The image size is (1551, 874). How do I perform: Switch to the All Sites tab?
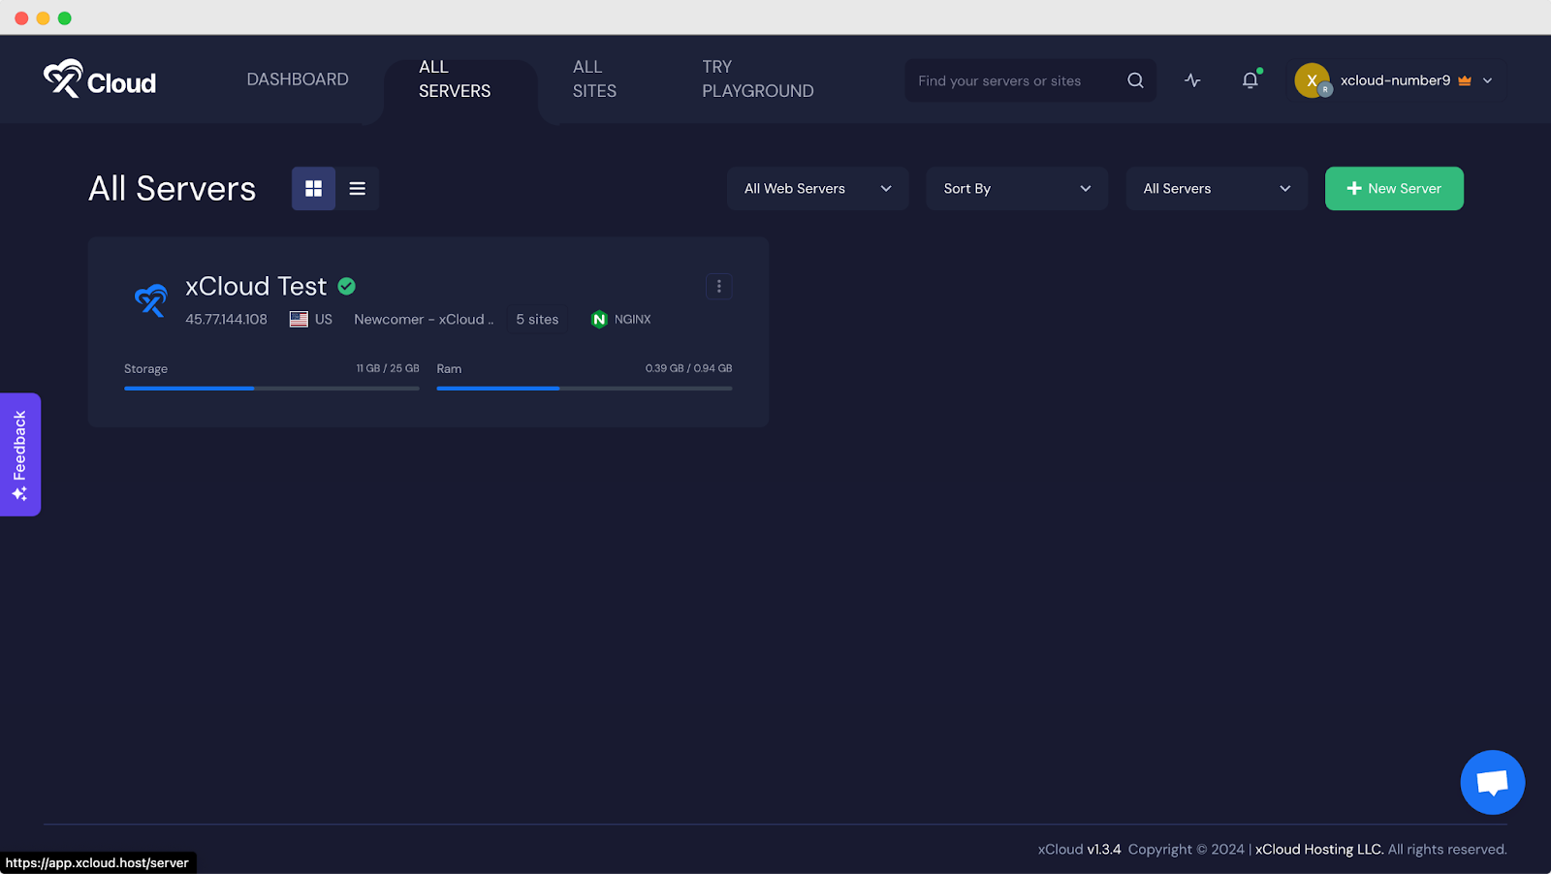594,79
